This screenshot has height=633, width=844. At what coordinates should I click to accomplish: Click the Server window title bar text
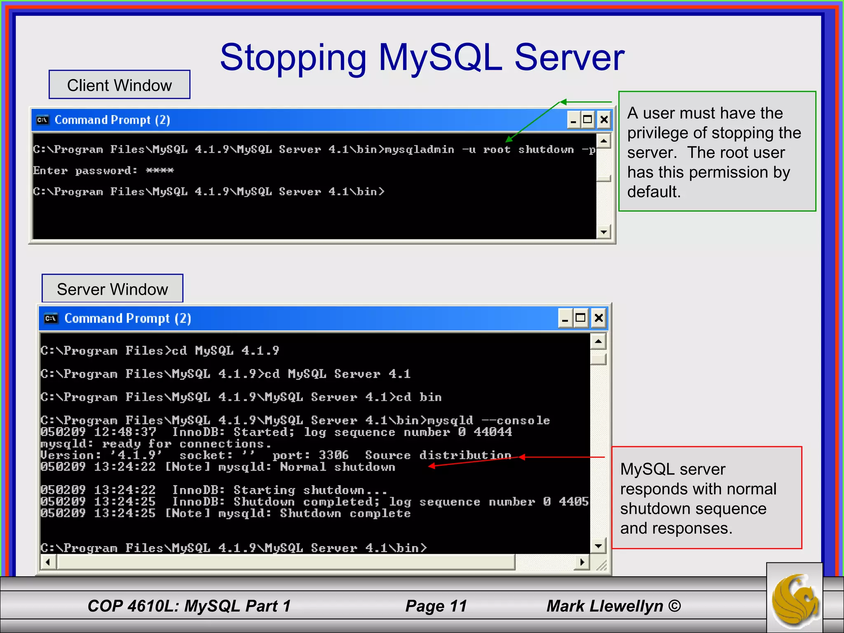pos(128,318)
